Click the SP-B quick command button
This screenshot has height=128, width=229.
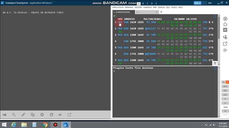pyautogui.click(x=225, y=86)
